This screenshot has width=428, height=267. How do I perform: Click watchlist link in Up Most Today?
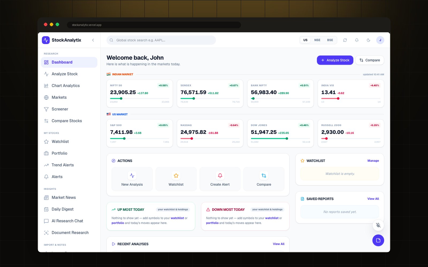(177, 218)
